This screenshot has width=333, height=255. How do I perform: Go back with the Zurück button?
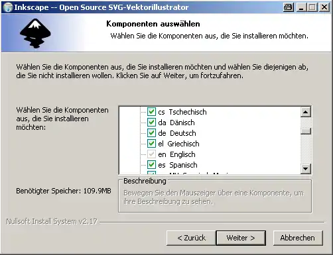[191, 238]
